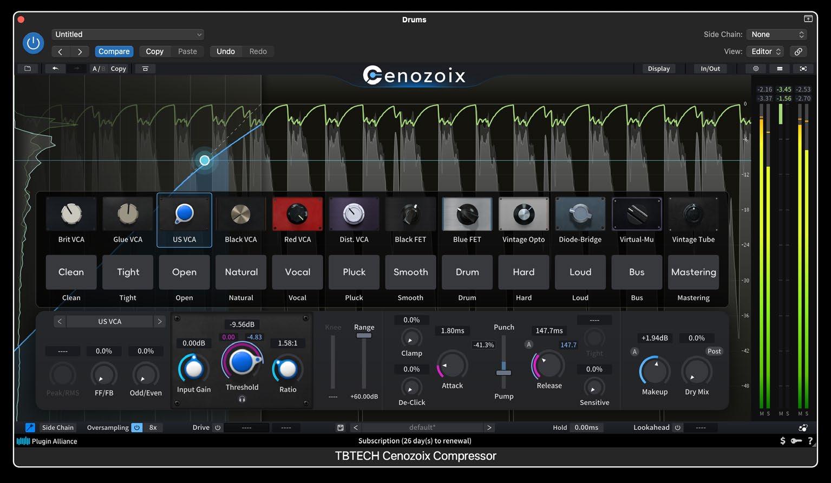This screenshot has width=831, height=483.
Task: Toggle the auto Makeup A button
Action: click(635, 352)
